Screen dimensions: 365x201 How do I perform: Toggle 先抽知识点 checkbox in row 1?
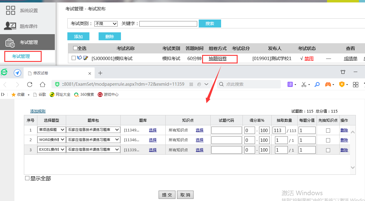coord(328,131)
